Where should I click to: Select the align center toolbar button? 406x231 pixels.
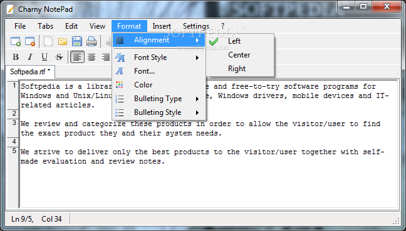[91, 57]
